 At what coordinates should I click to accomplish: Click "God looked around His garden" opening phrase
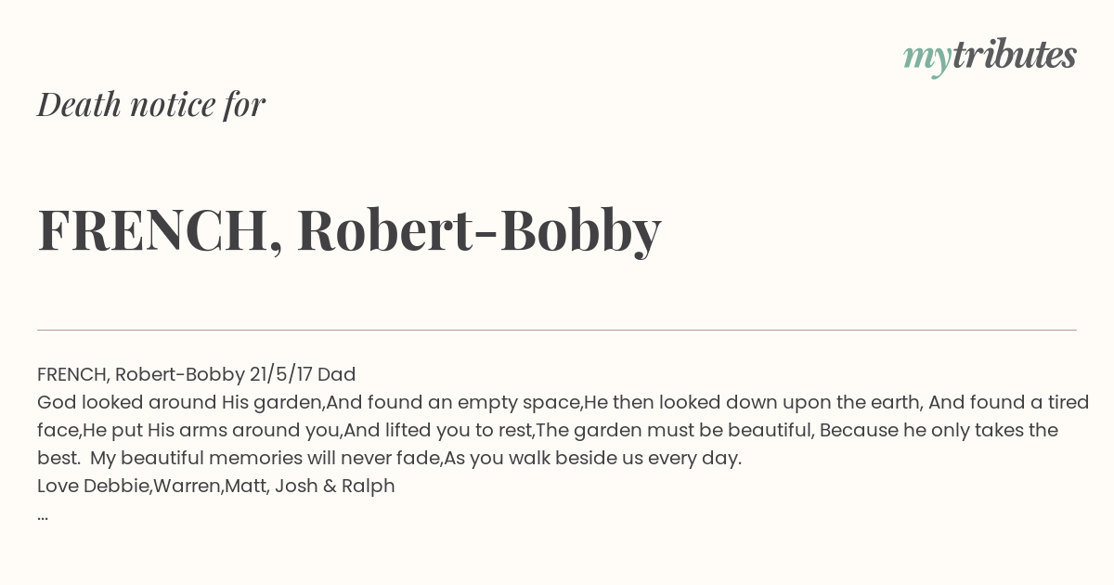(180, 403)
